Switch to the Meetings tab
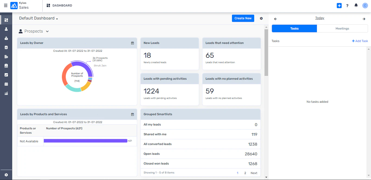The width and height of the screenshot is (371, 180). click(x=342, y=28)
